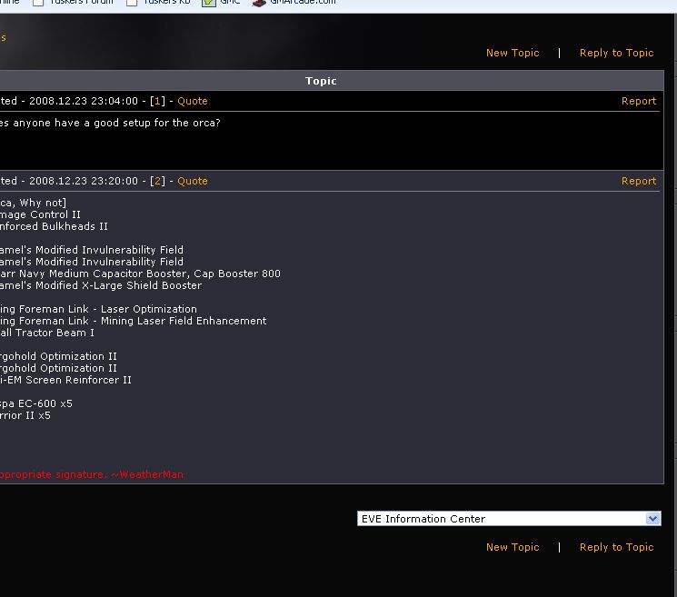Click New Topic link below the thread

(x=513, y=547)
